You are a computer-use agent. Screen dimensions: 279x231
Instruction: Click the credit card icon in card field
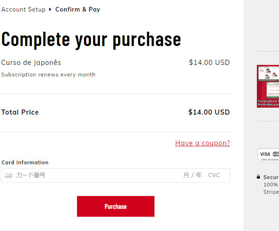8,175
